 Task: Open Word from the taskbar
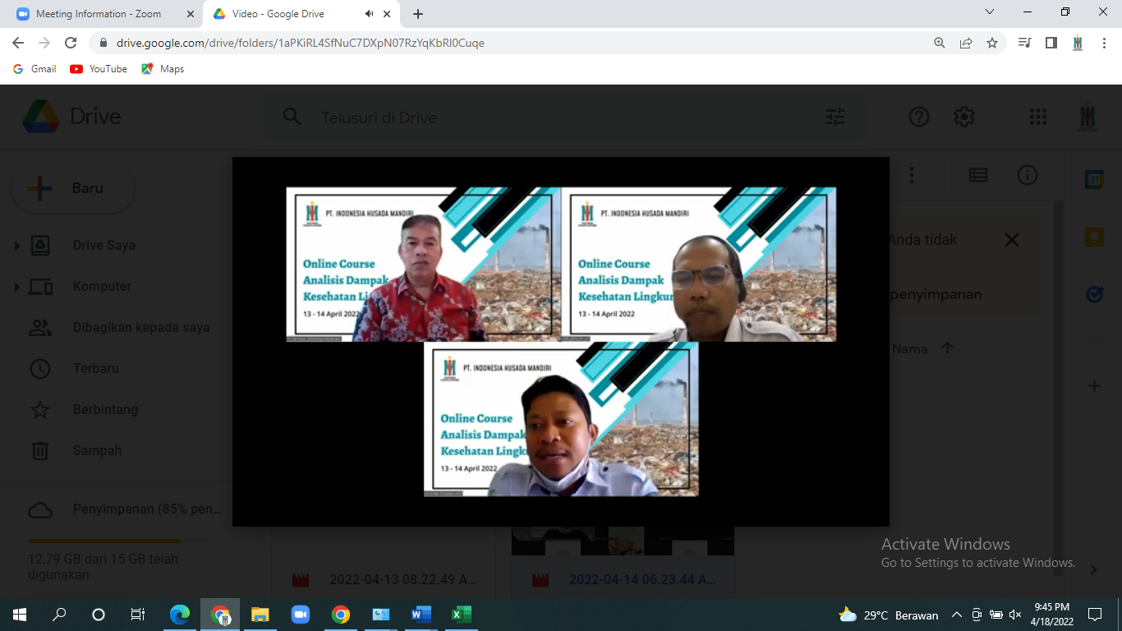click(421, 615)
